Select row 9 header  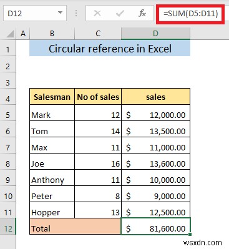tap(8, 178)
